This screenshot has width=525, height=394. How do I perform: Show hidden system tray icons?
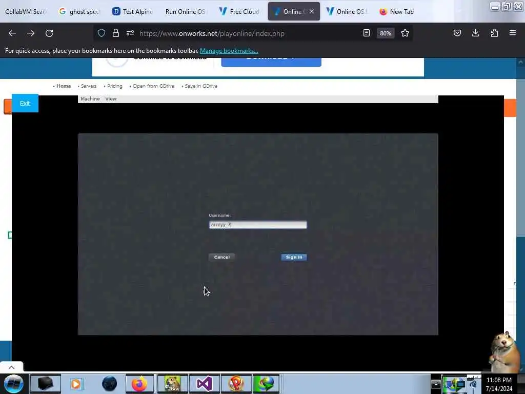coord(436,384)
